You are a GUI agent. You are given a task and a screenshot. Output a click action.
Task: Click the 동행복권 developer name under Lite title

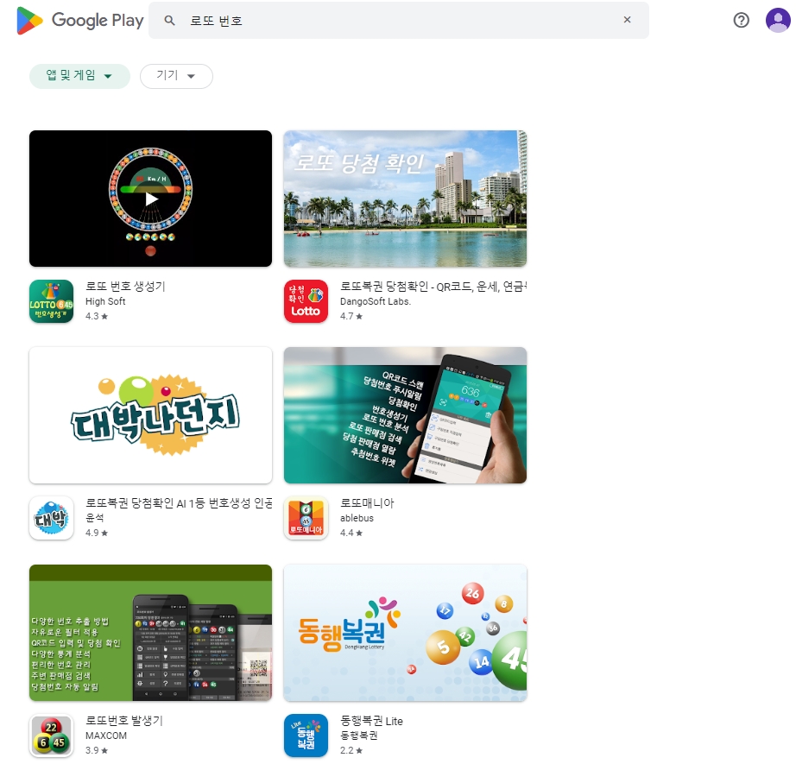(359, 736)
